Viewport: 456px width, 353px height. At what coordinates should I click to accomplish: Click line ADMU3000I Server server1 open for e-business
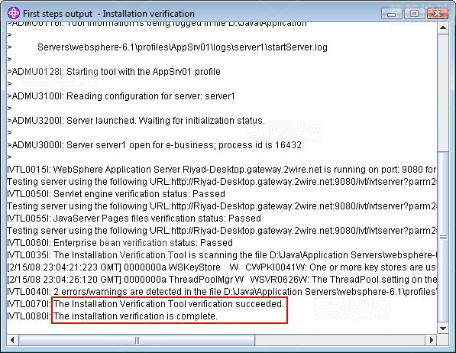(154, 145)
